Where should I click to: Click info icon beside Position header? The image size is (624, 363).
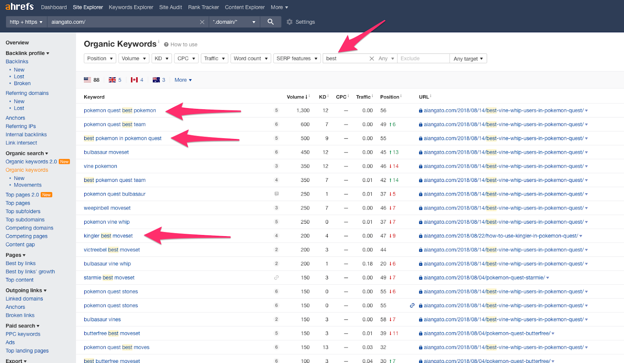point(401,96)
